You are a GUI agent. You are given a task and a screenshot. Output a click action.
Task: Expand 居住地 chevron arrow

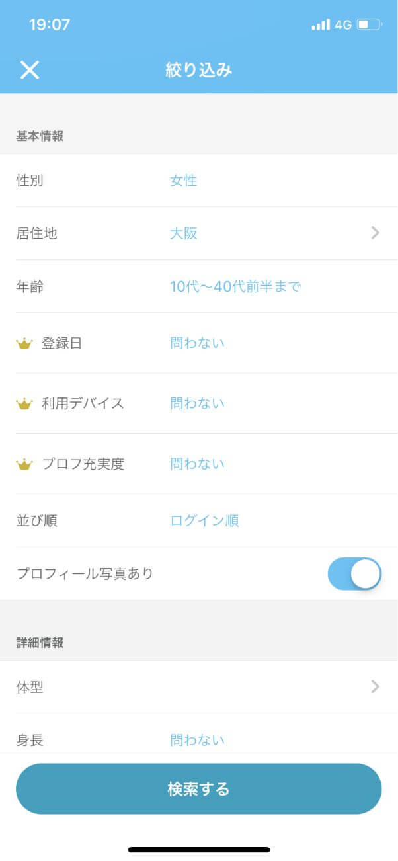coord(375,233)
